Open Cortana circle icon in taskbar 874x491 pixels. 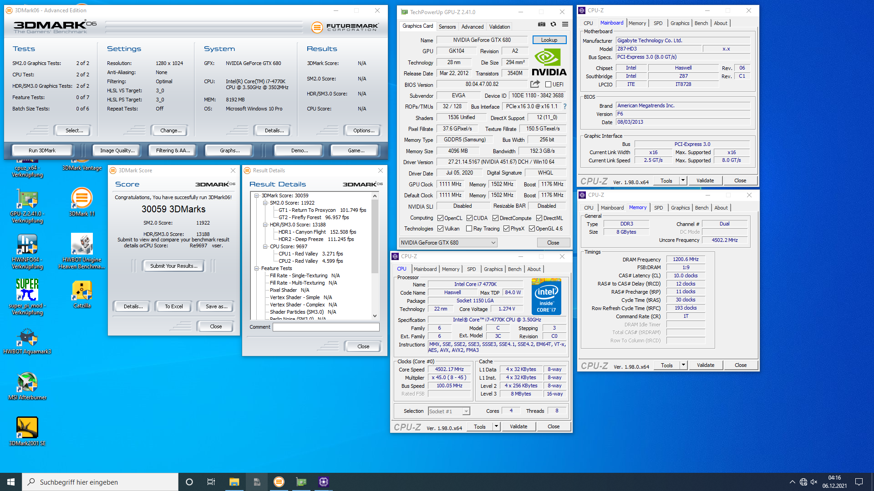click(189, 482)
